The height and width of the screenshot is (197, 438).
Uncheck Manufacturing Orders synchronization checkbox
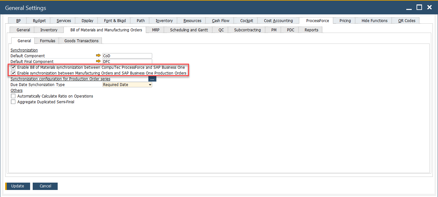point(13,73)
